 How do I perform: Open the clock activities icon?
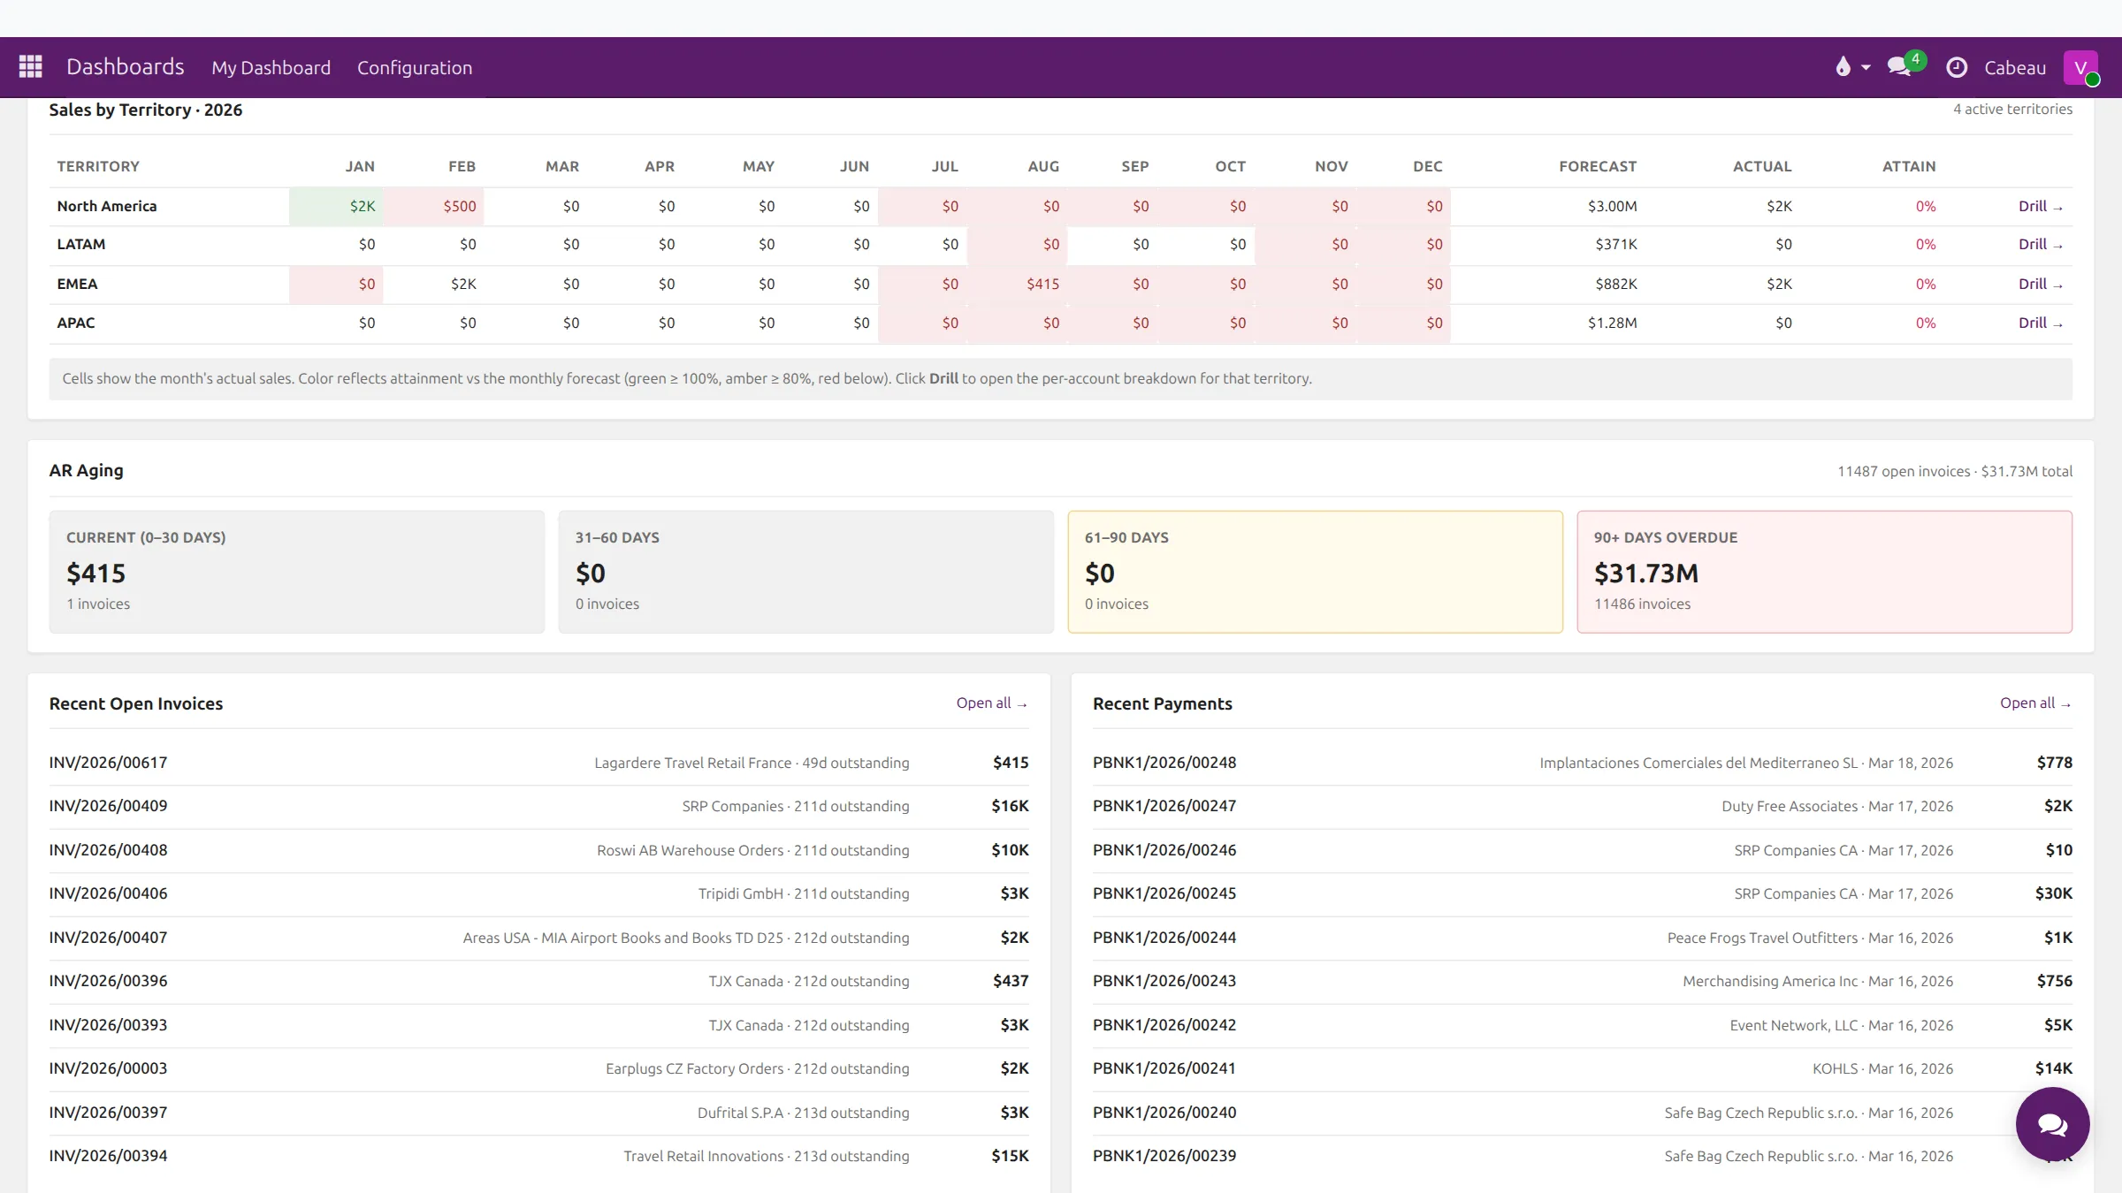(1957, 67)
